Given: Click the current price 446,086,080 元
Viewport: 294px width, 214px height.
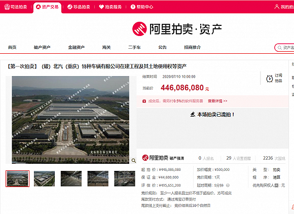Looking at the screenshot, I should pos(185,88).
